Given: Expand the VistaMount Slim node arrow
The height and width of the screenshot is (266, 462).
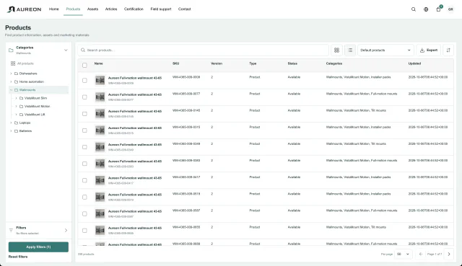Looking at the screenshot, I should pyautogui.click(x=16, y=98).
